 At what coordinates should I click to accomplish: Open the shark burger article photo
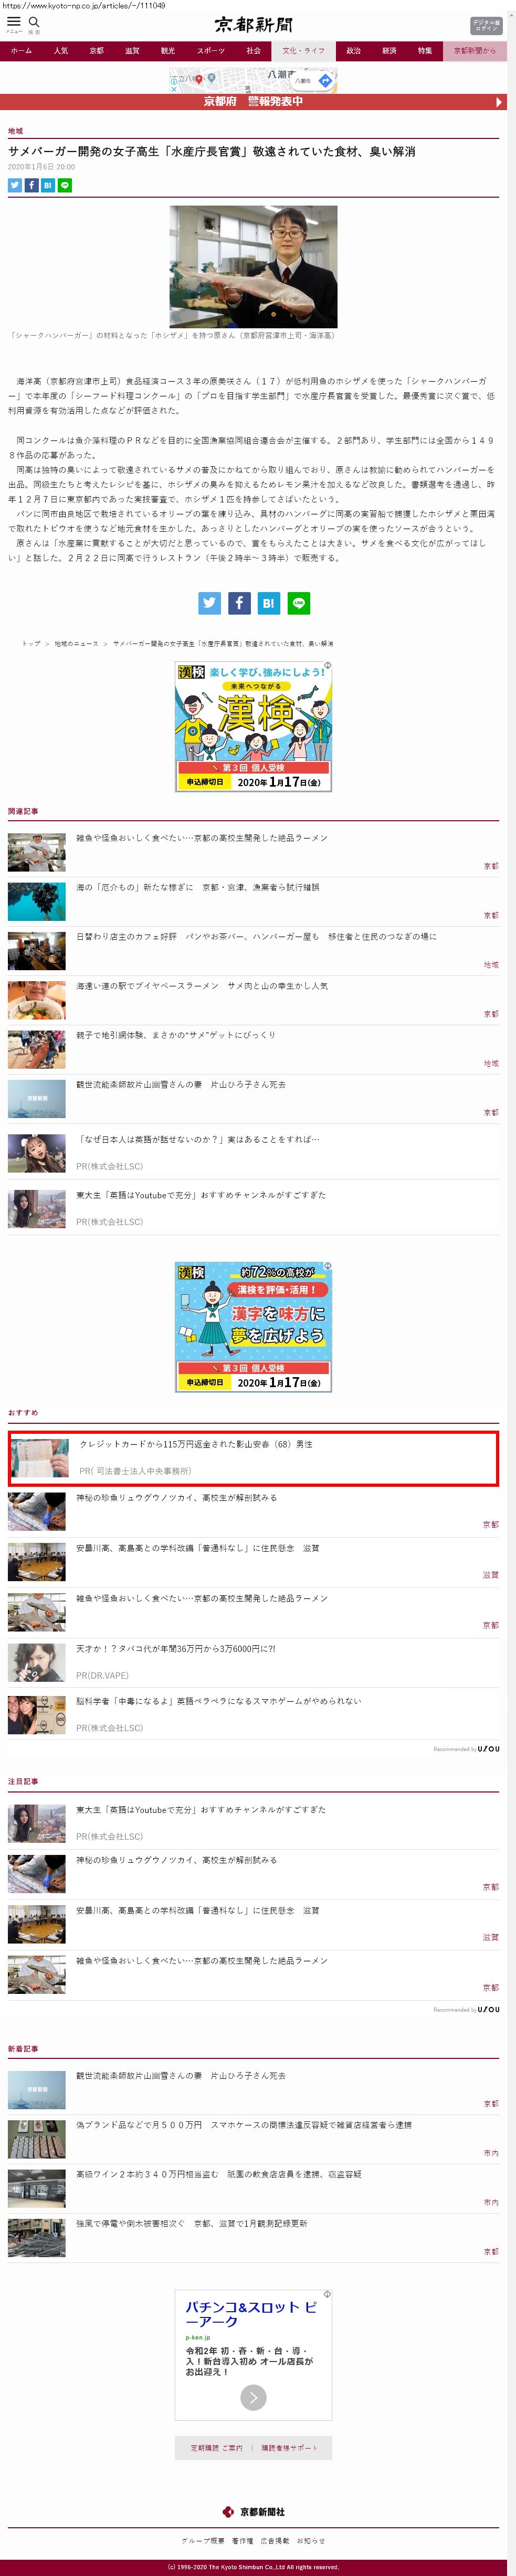(x=253, y=266)
